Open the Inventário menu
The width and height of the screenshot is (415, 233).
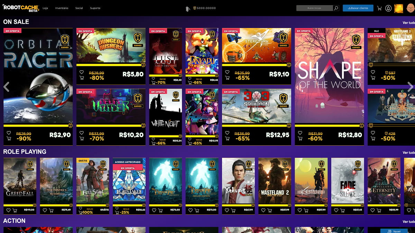(62, 8)
